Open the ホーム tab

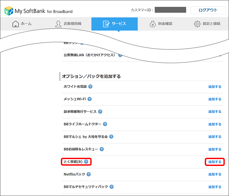tap(22, 24)
